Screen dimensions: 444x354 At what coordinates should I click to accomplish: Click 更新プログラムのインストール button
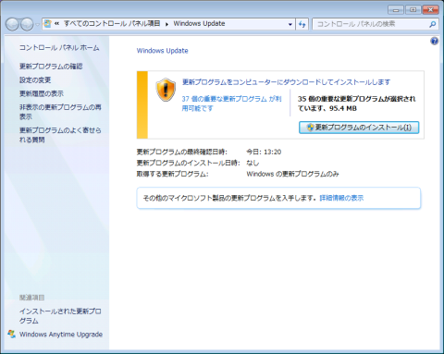[359, 128]
